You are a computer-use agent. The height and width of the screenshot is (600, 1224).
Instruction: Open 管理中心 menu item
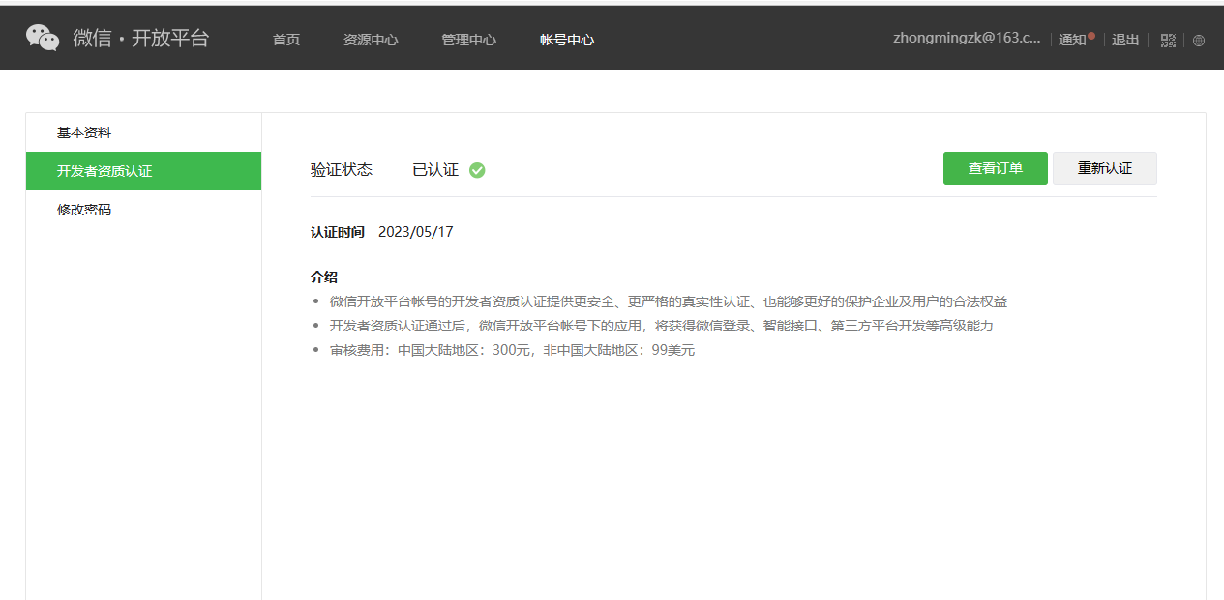(469, 40)
